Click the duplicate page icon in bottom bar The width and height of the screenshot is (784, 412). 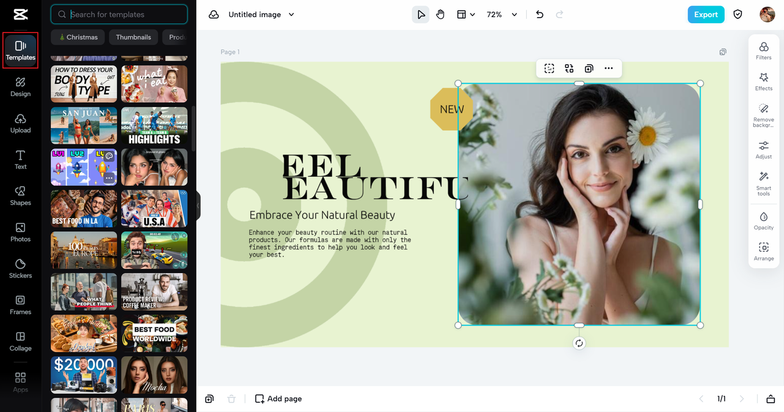tap(209, 399)
